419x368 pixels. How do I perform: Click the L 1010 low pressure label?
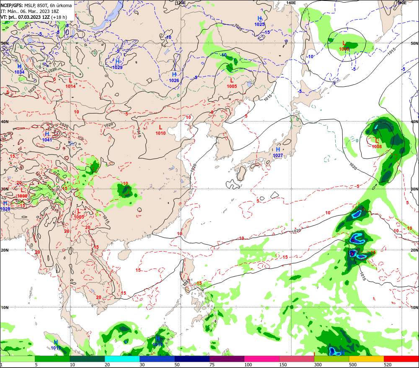160,130
